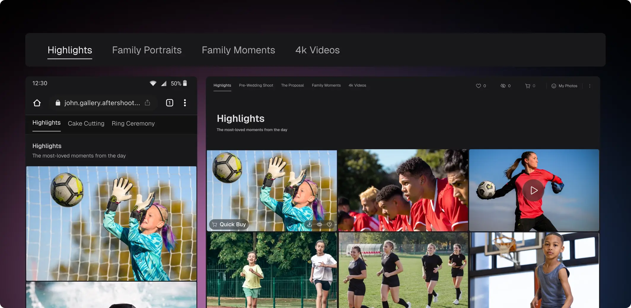The image size is (631, 308).
Task: Open The Proposal tab
Action: 292,85
